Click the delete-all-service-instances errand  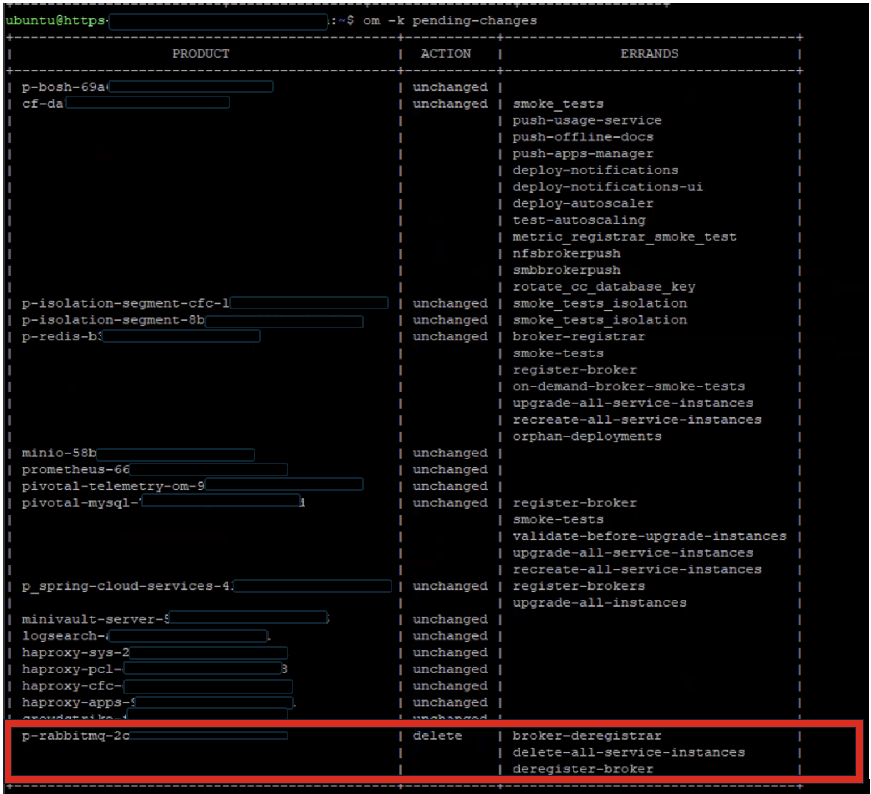pyautogui.click(x=628, y=753)
